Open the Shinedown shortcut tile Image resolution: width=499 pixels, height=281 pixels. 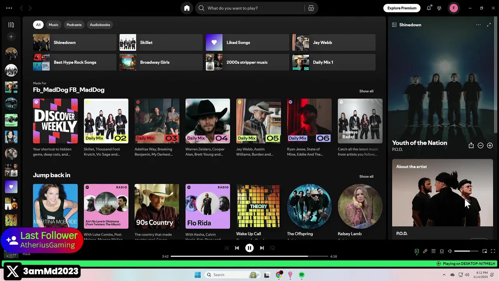(x=74, y=43)
